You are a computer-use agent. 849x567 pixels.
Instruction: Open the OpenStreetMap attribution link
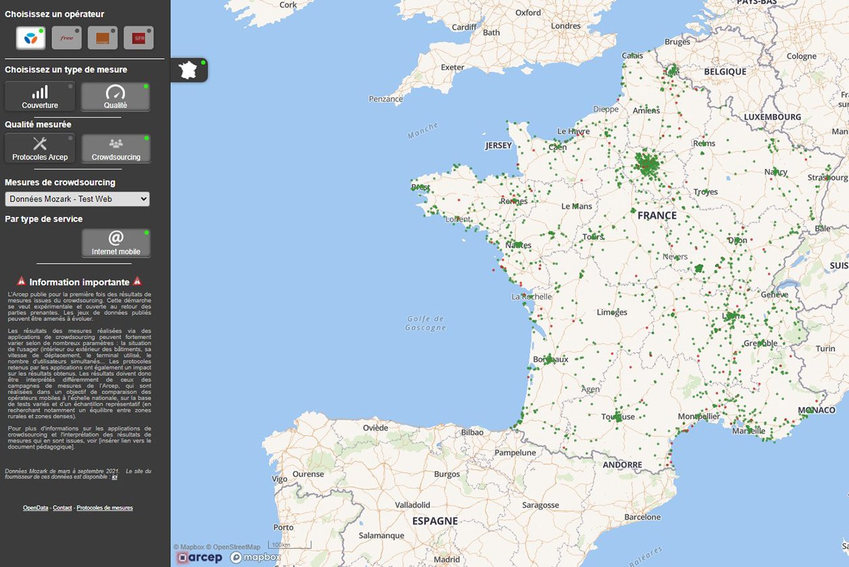pyautogui.click(x=237, y=547)
